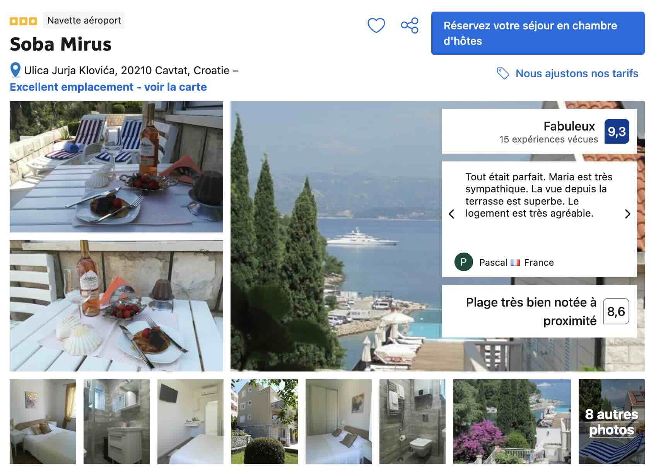Screen dimensions: 656x475
Task: Open the 8 autres photos thumbnail
Action: 612,422
